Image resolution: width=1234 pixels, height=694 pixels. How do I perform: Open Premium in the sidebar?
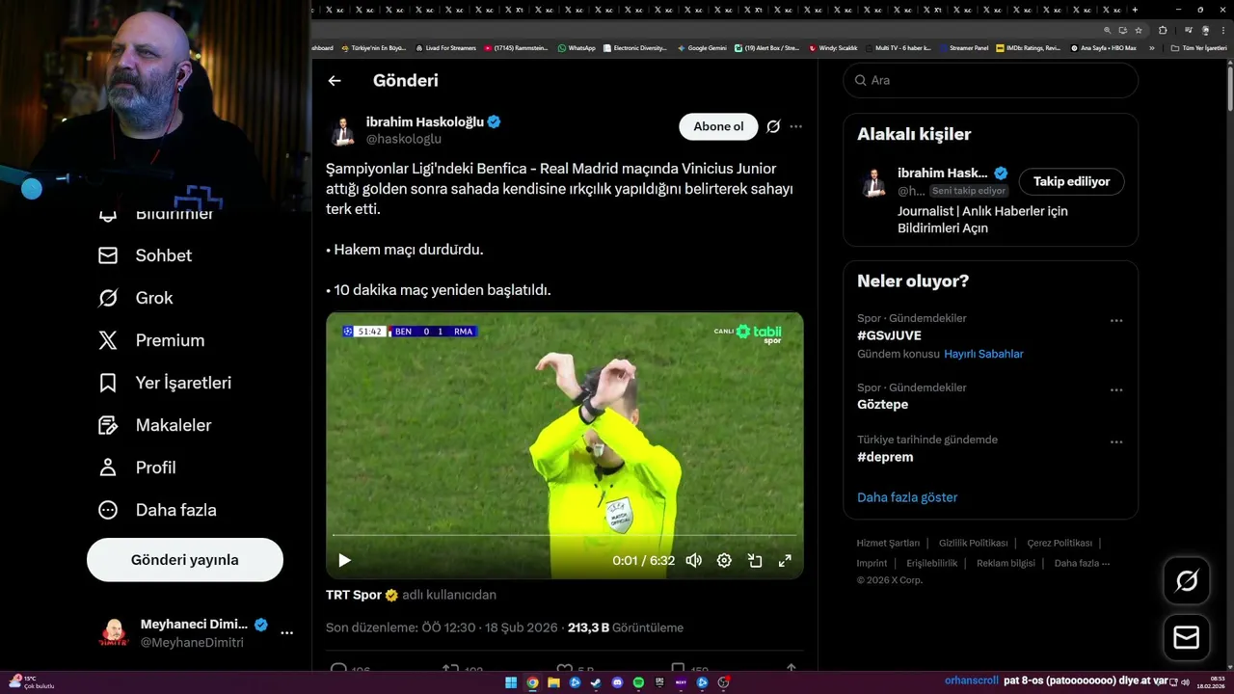[151, 340]
